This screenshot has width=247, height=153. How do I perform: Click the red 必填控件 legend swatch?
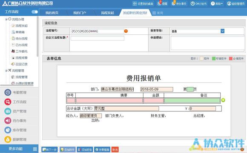tap(231, 59)
